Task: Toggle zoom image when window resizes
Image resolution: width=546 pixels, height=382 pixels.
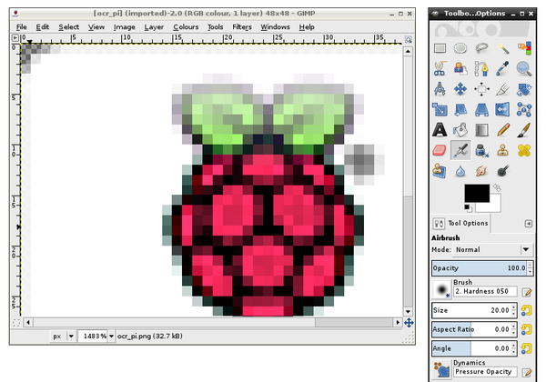Action: pyautogui.click(x=409, y=39)
